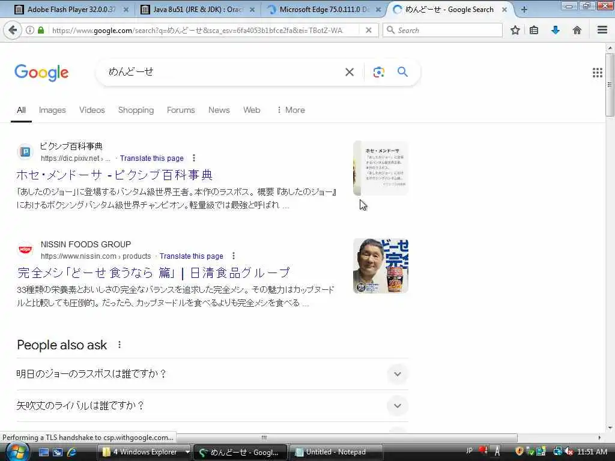Show desktop from quick launch
This screenshot has height=461, width=615.
tap(44, 452)
